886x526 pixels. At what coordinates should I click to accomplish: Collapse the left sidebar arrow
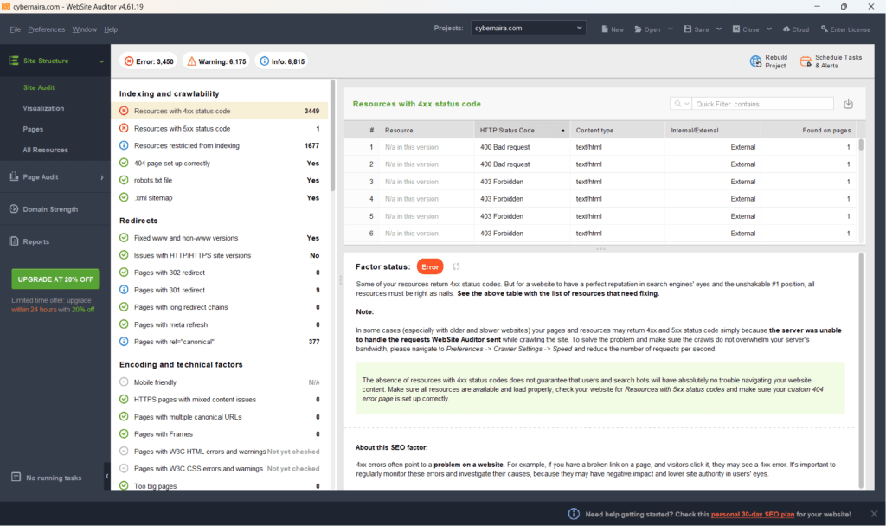tap(106, 477)
